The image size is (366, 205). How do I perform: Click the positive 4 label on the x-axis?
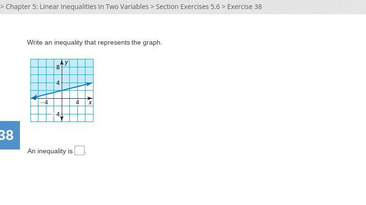click(77, 102)
